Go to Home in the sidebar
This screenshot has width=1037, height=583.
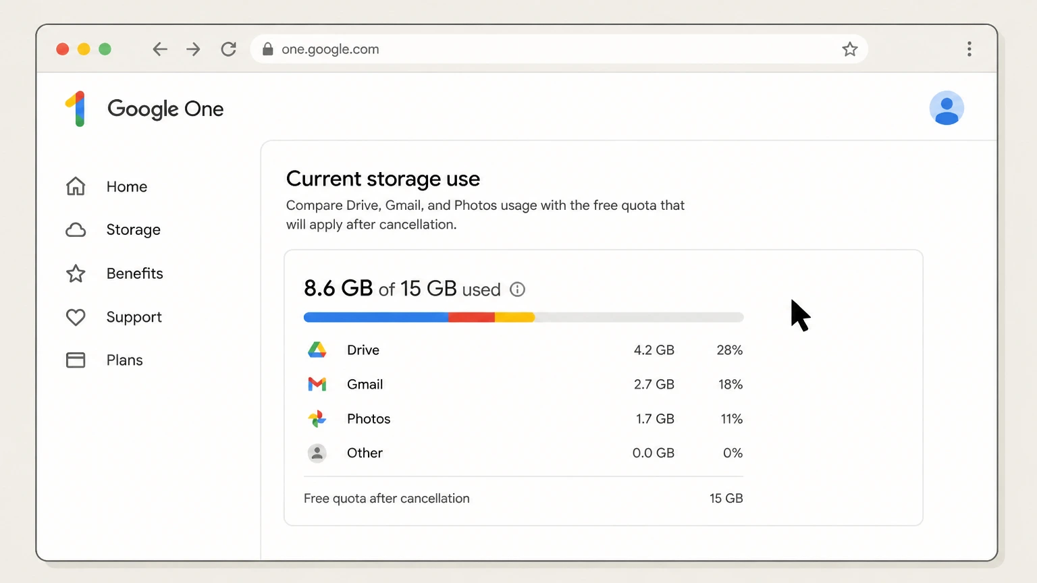pos(127,187)
